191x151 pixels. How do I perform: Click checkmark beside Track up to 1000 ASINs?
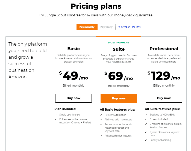(x=146, y=115)
